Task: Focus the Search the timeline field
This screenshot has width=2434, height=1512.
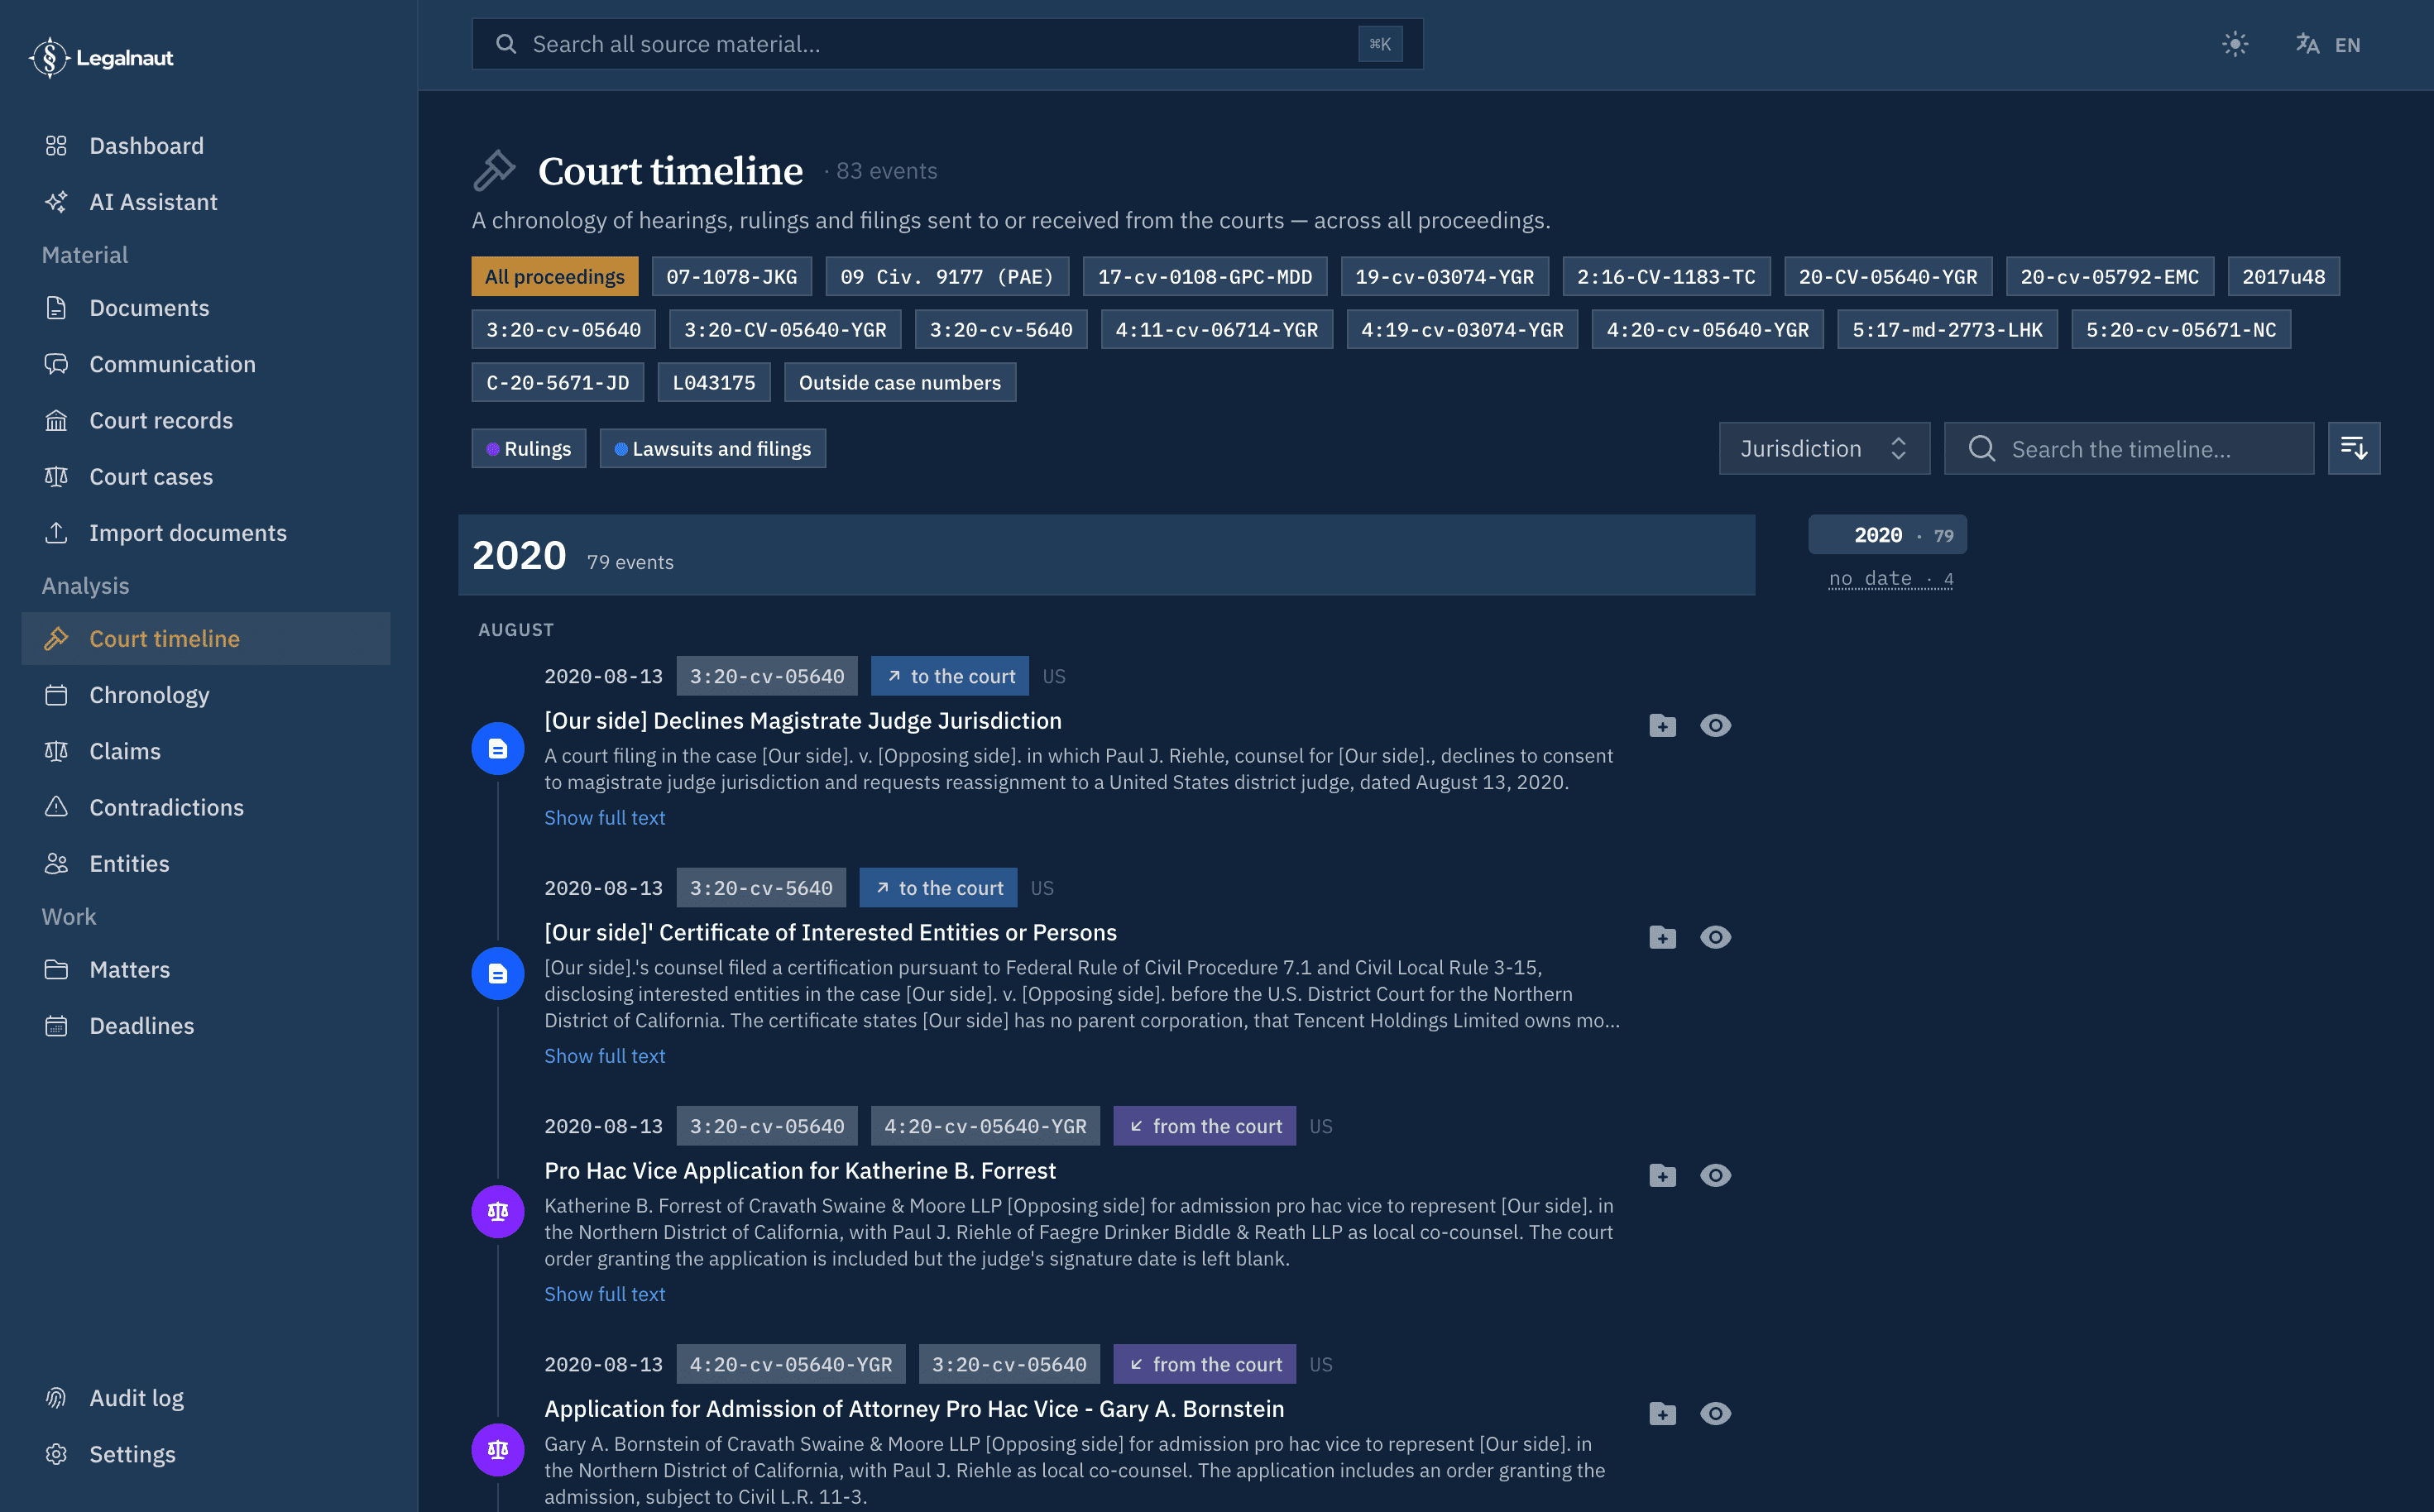Action: pos(2128,448)
